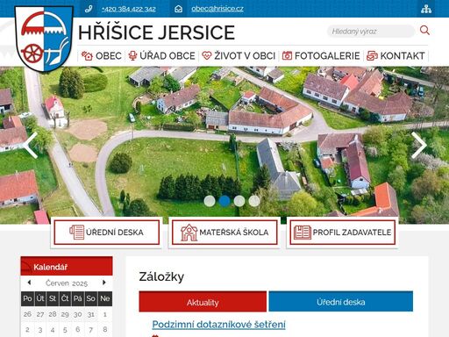Click the camera icon beside FOTOGALERIE
Image resolution: width=449 pixels, height=337 pixels.
pyautogui.click(x=287, y=55)
